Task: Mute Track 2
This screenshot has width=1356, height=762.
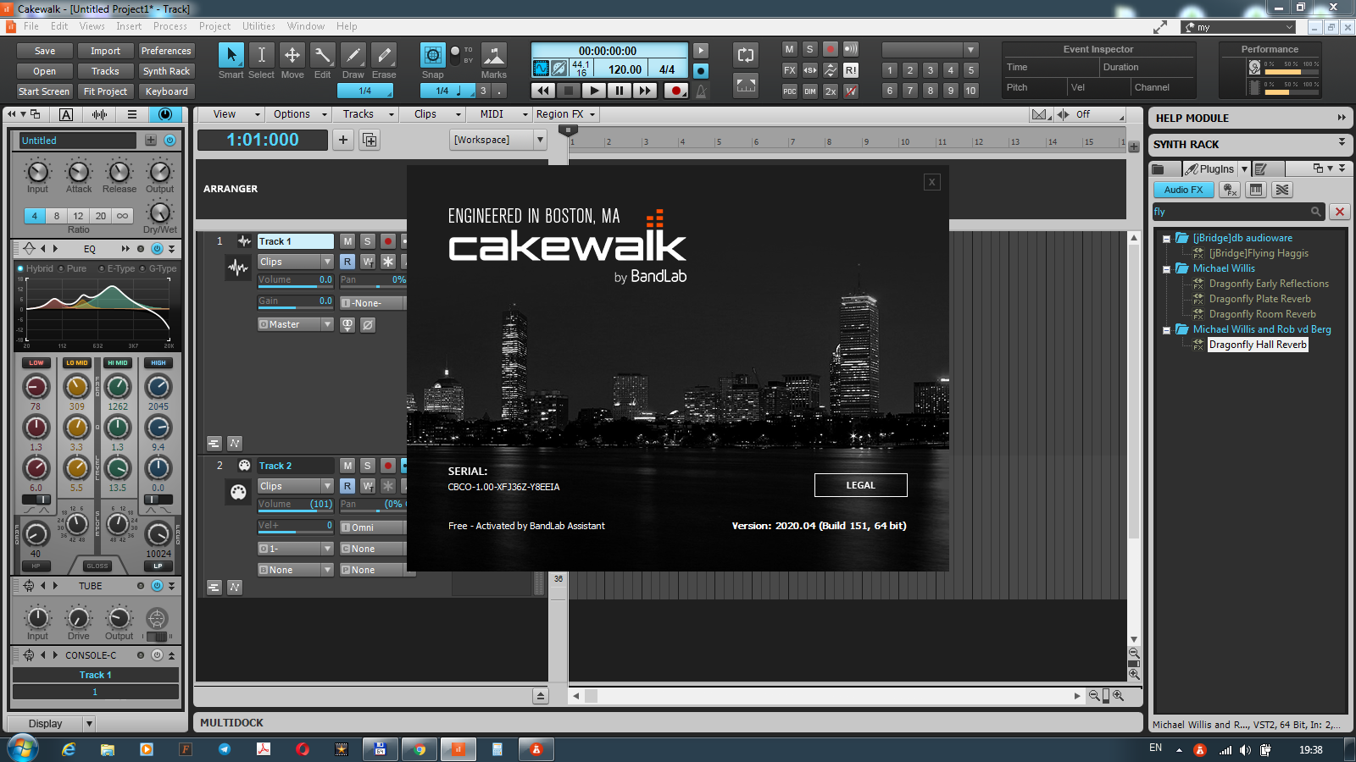Action: coord(347,466)
